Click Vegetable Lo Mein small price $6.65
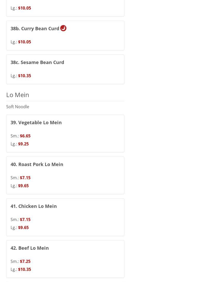Screen dimensions: 199x282 click(x=25, y=136)
